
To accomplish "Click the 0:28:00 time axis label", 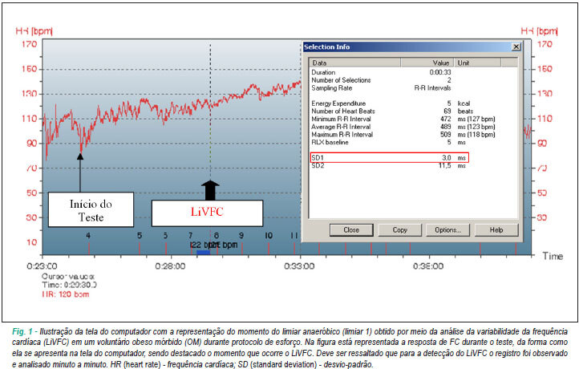I will (x=170, y=266).
